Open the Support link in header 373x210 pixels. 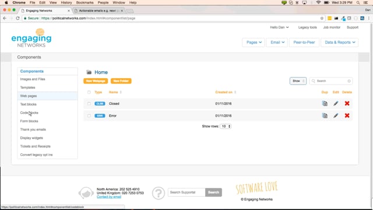(x=352, y=27)
